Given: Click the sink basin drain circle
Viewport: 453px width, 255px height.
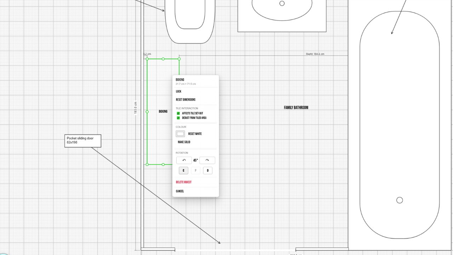Looking at the screenshot, I should coord(282,3).
